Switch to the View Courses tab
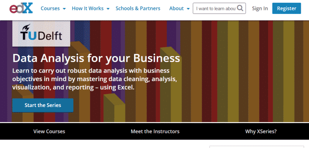The height and width of the screenshot is (148, 309). tap(49, 131)
